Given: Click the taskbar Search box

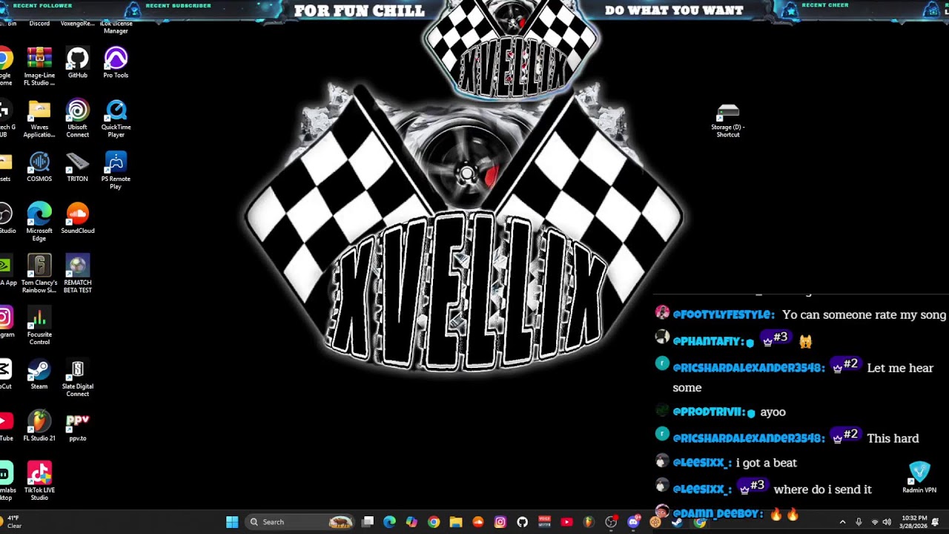Looking at the screenshot, I should pos(301,522).
